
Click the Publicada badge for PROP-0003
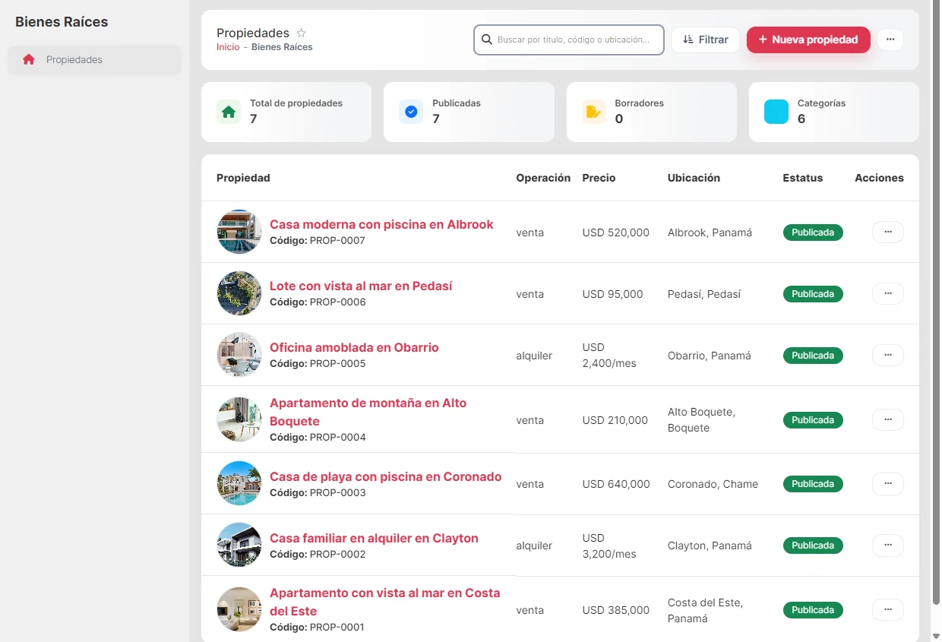(x=813, y=484)
